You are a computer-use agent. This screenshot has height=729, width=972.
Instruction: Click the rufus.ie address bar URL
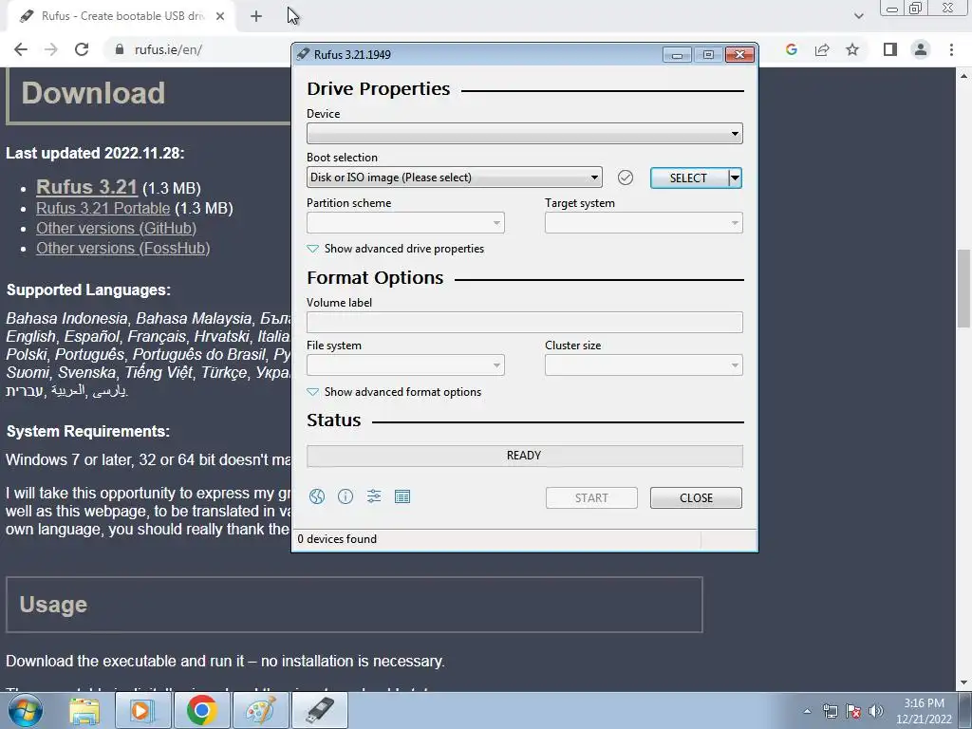168,49
